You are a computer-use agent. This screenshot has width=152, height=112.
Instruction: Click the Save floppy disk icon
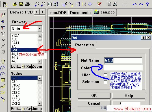tap(21, 4)
